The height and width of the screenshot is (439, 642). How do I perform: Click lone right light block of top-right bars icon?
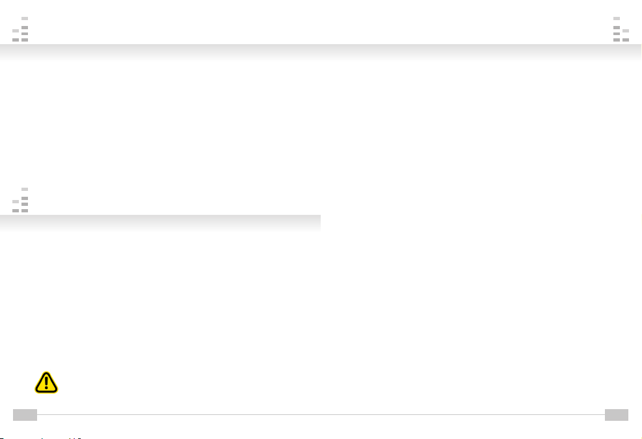point(626,31)
